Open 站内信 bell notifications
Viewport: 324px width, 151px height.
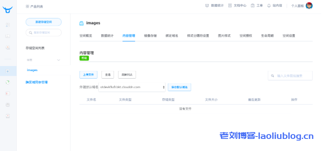(x=269, y=6)
